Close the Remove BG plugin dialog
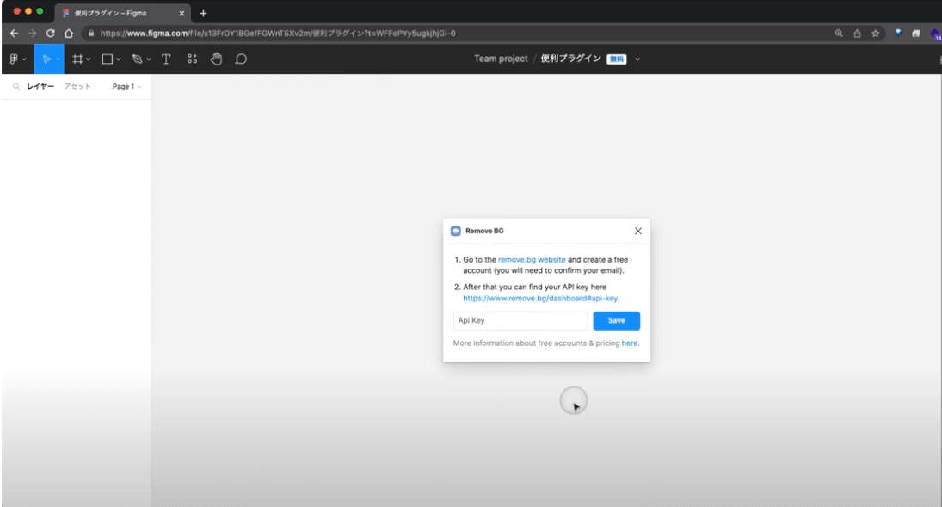 (638, 231)
